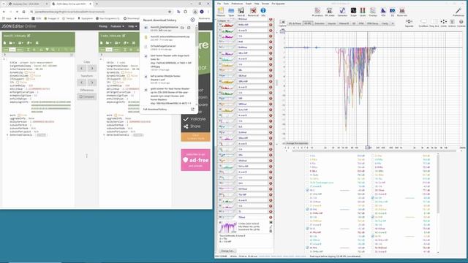Viewport: 468px width, 263px height.
Task: Open the Levels tool in REW
Action: [x=363, y=12]
